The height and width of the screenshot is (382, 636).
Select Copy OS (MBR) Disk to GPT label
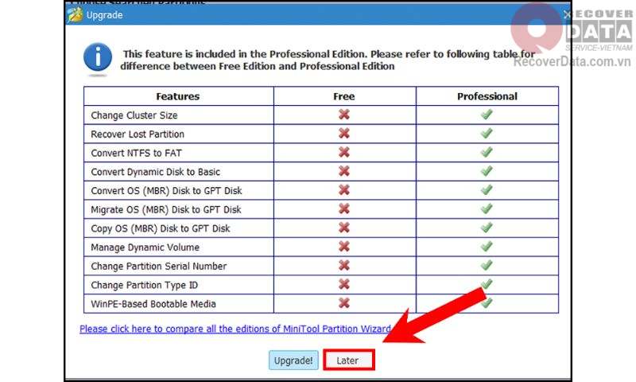(161, 228)
